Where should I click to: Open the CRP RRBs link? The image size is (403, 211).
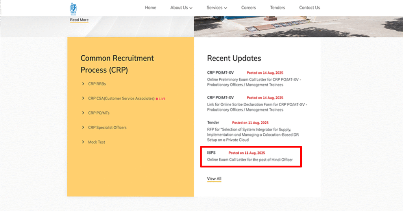[x=97, y=84]
